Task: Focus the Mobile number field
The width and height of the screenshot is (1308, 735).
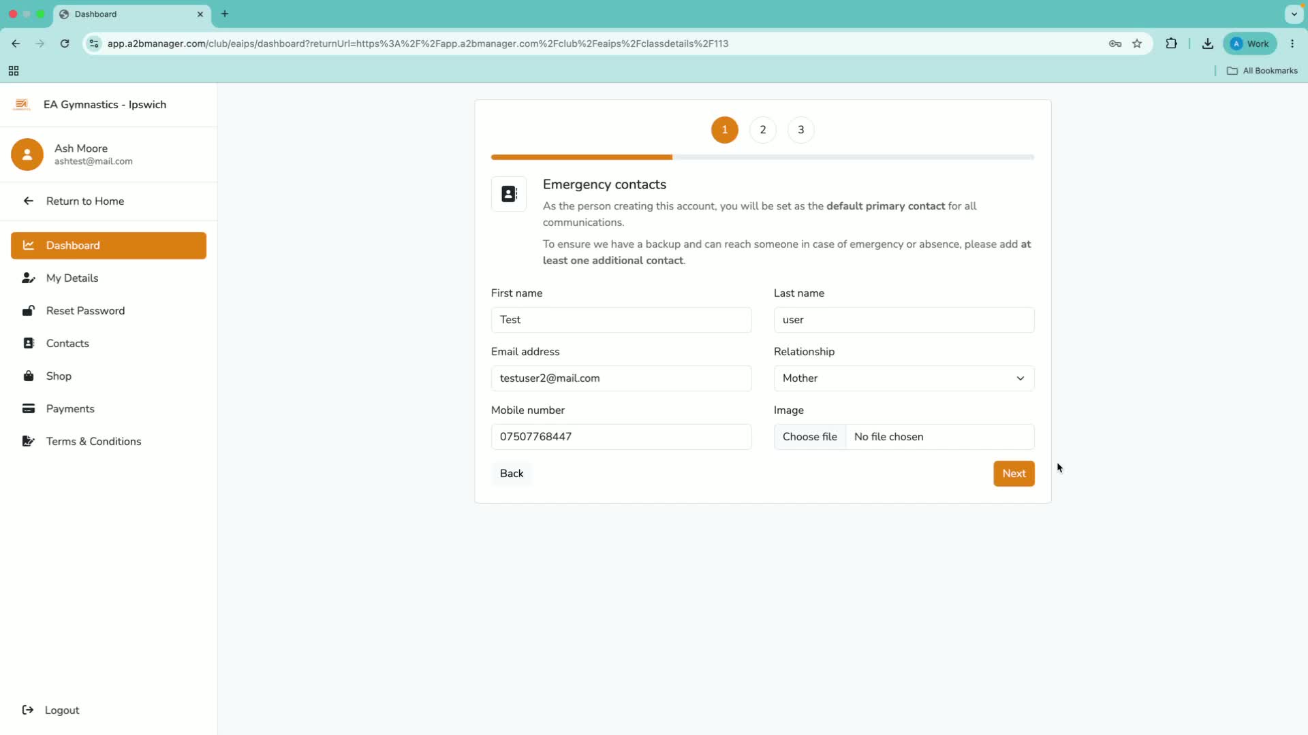Action: (621, 437)
